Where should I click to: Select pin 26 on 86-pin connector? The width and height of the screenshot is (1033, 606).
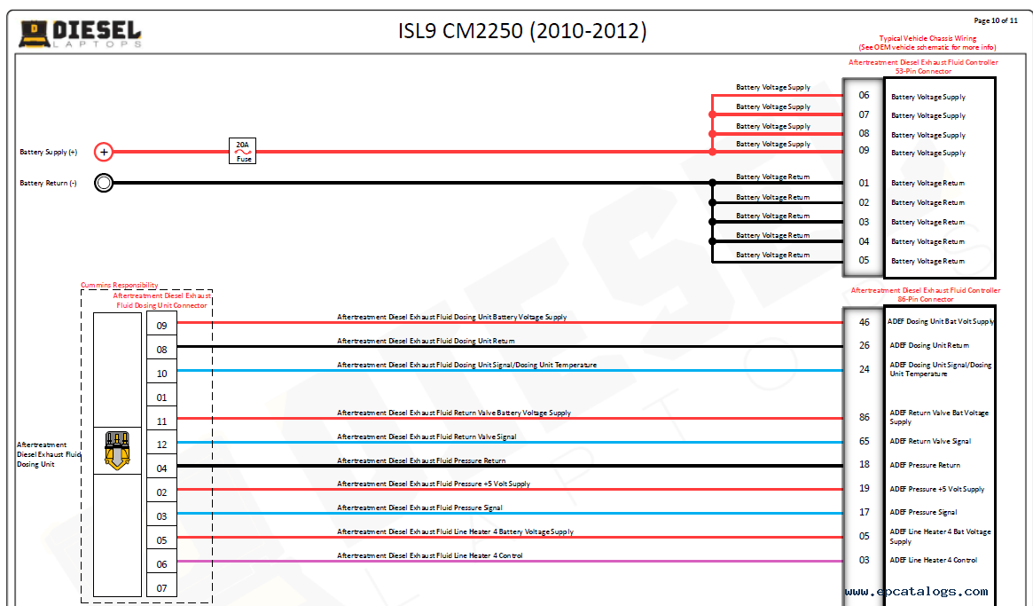pos(865,345)
